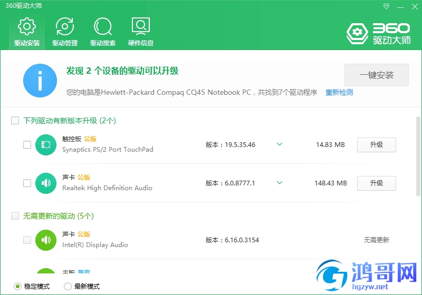The width and height of the screenshot is (422, 295).
Task: Click the 触控板 公版 label
Action: (79, 139)
